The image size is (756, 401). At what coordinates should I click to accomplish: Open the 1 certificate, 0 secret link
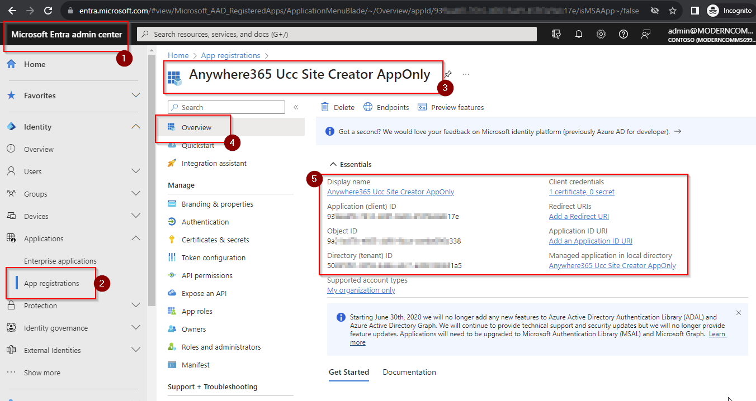582,192
